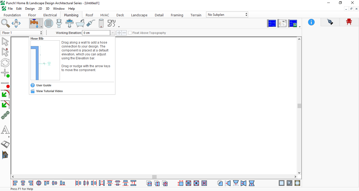Click the 2D floor plan view icon
Image resolution: width=359 pixels, height=191 pixels.
271,23
